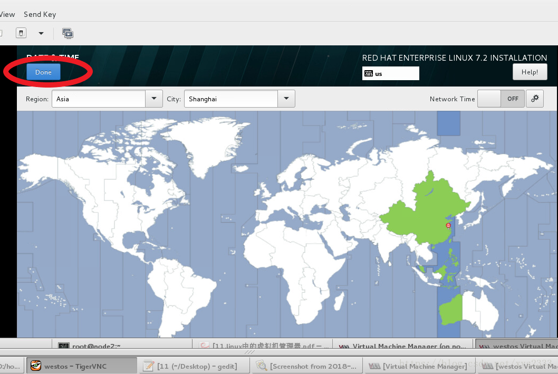Expand the City dropdown arrow
Viewport: 558px width, 374px height.
point(286,99)
